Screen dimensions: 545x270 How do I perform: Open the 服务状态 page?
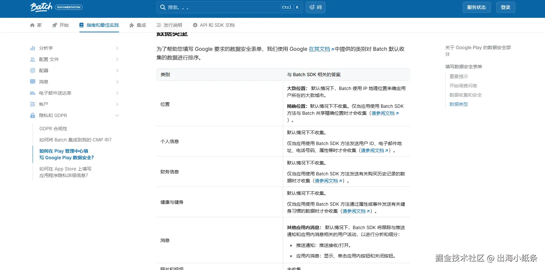(x=476, y=7)
